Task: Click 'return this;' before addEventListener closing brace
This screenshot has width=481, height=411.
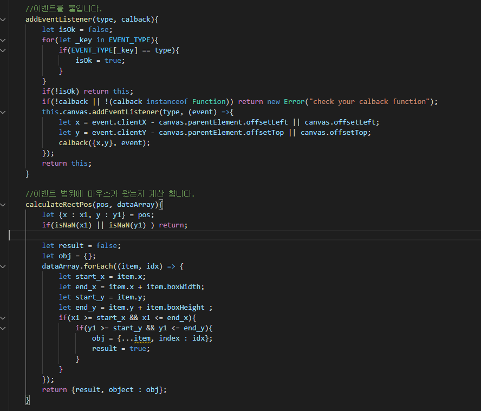Action: 67,164
